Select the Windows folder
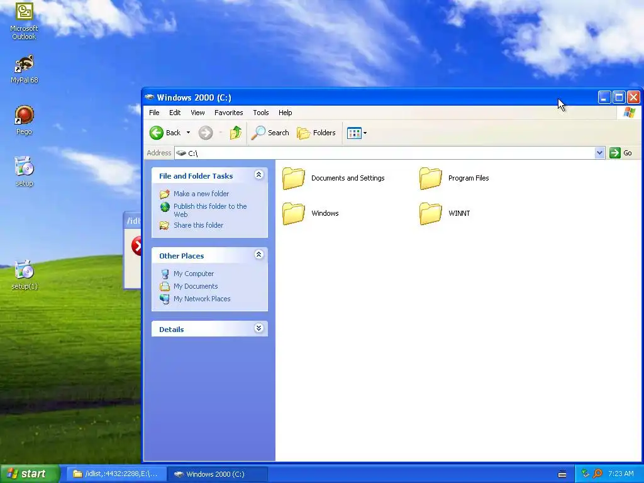The height and width of the screenshot is (483, 644). click(x=311, y=214)
